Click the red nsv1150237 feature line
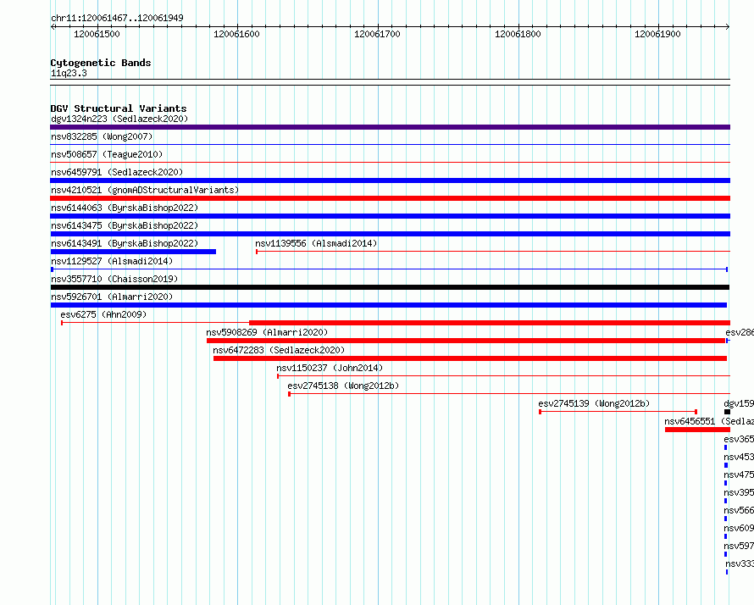The width and height of the screenshot is (754, 605). tap(503, 375)
